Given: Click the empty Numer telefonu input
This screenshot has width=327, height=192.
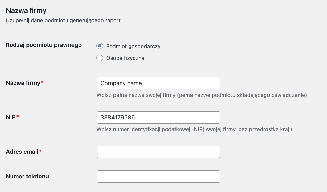Looking at the screenshot, I should (158, 177).
